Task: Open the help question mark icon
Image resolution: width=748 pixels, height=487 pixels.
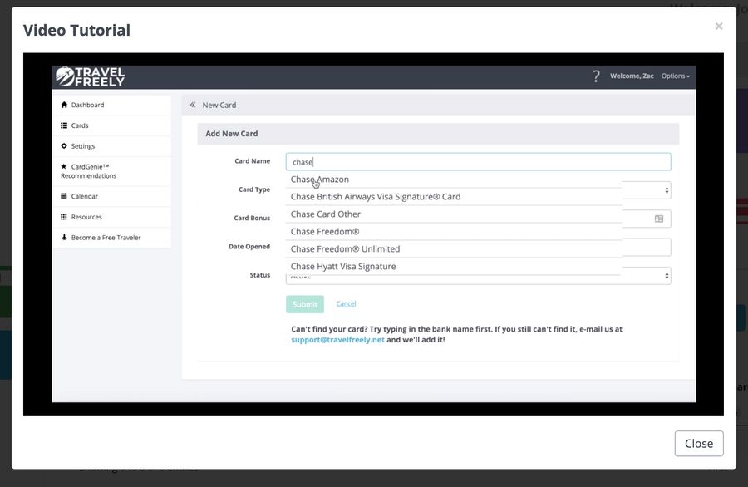Action: tap(596, 76)
